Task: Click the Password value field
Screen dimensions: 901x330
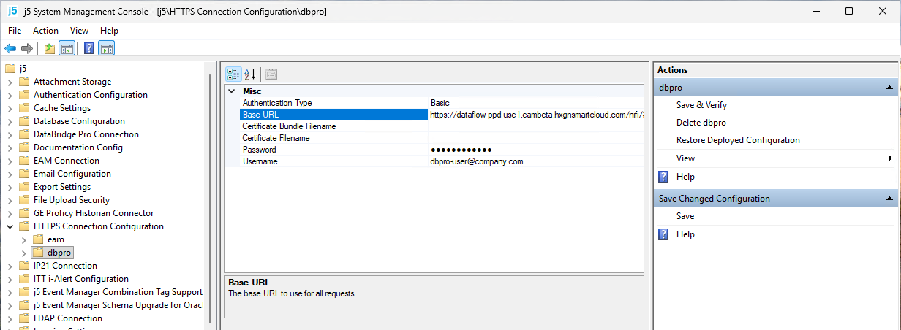Action: [535, 150]
